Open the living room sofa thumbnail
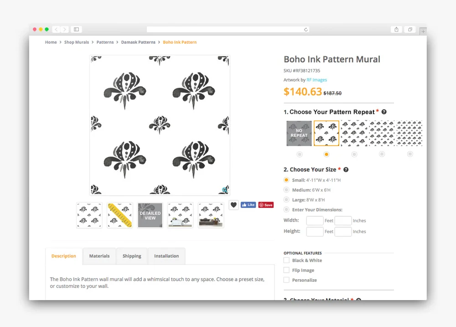 point(211,215)
